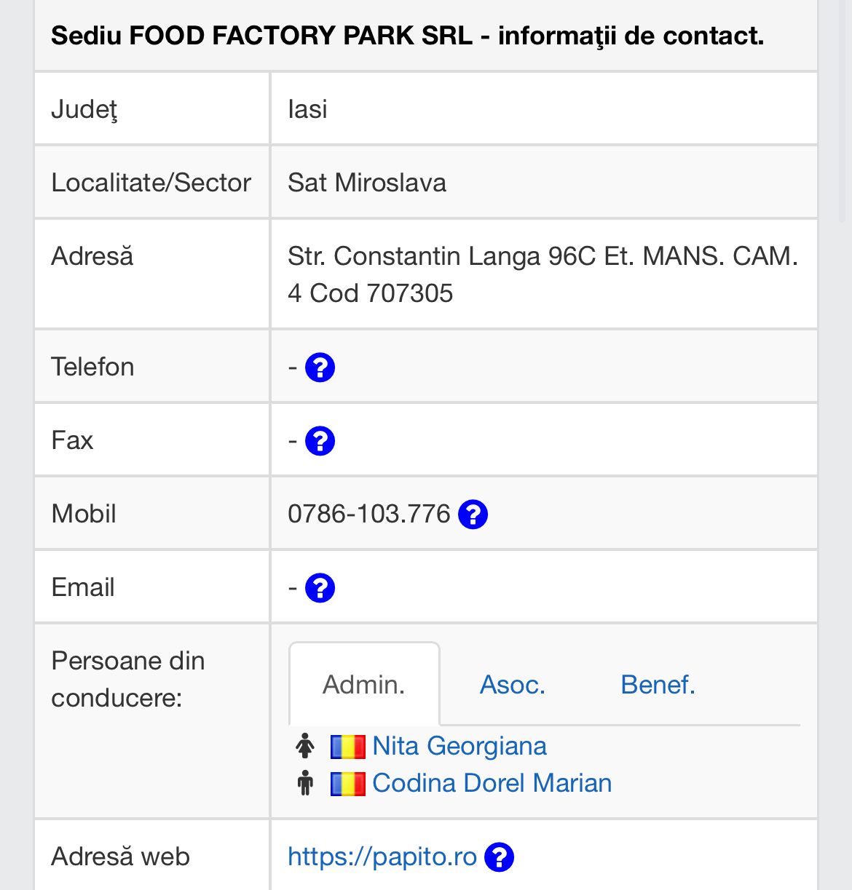Click Romanian flag icon next to Nita Georgiana

click(347, 747)
